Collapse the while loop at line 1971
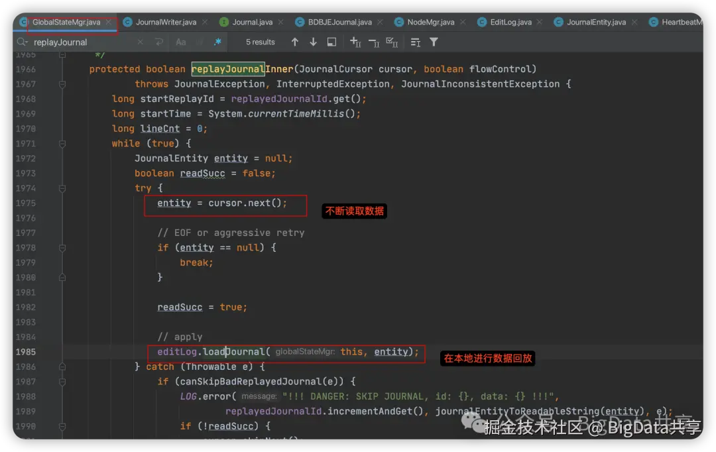Screen dimensions: 716x452 [x=62, y=143]
